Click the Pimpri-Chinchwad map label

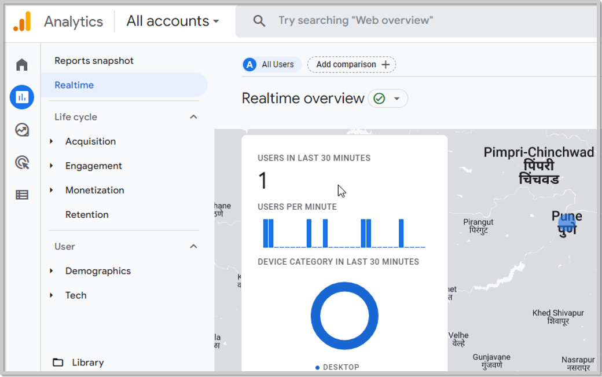pos(539,166)
